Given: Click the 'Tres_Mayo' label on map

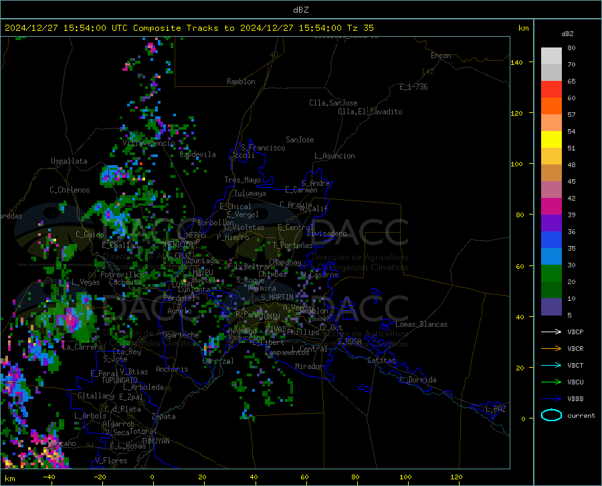Looking at the screenshot, I should coord(242,180).
